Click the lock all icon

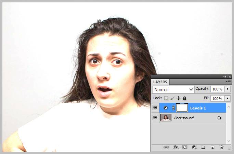coord(184,98)
